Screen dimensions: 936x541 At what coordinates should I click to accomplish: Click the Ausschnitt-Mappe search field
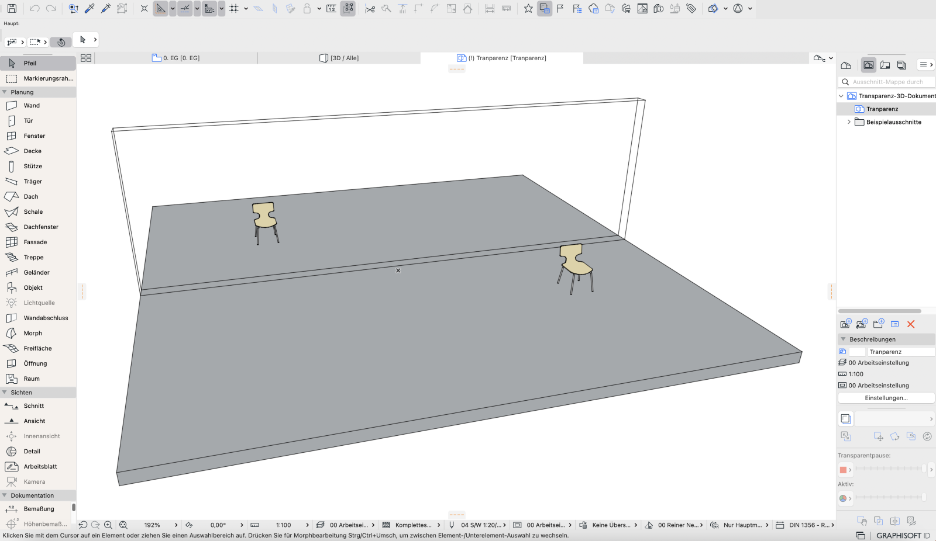(887, 82)
